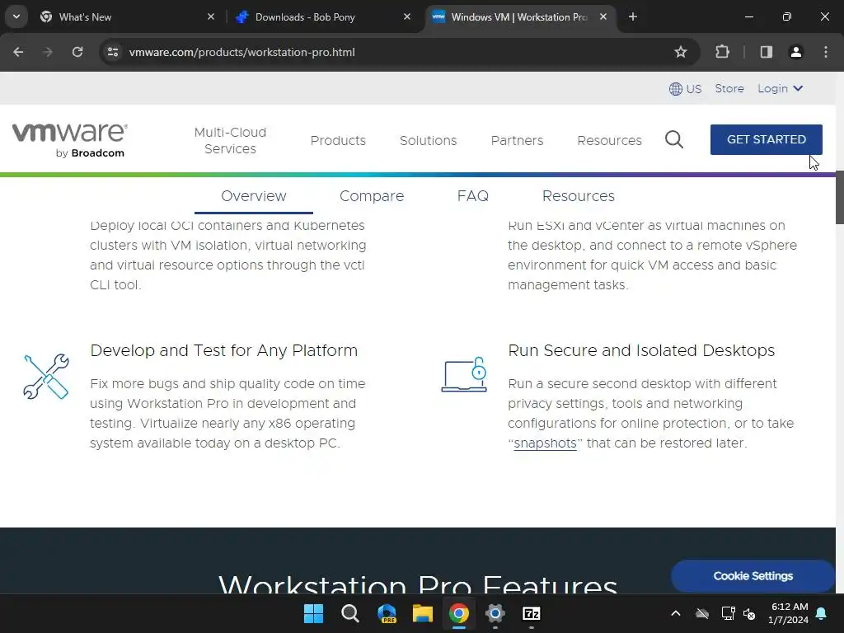Click the browser forward arrow
This screenshot has width=844, height=633.
tap(48, 52)
